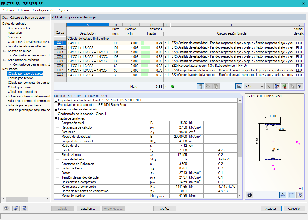Click the Detalles... button
308x220 pixels.
click(88, 209)
